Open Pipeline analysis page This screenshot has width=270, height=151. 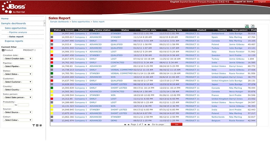pos(18,32)
